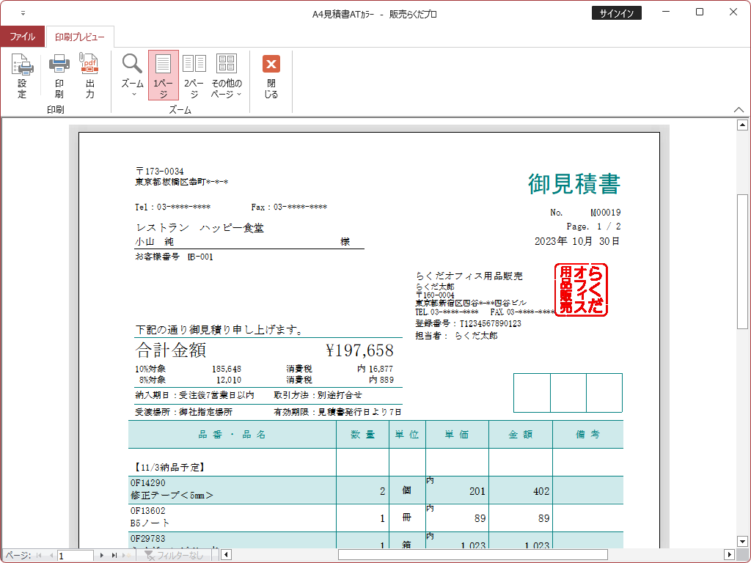Open the ズーム magnifier dropdown
Screen dimensions: 751x563
point(132,76)
